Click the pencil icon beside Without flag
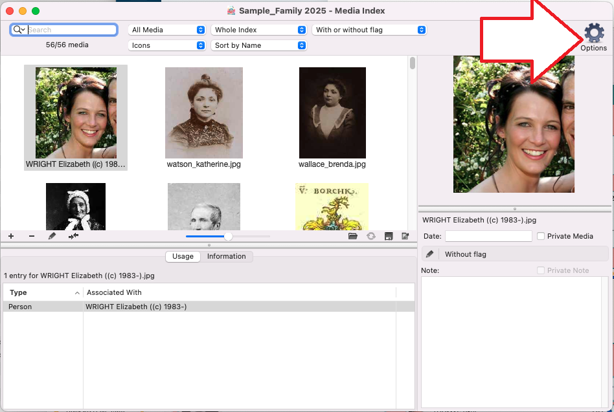Viewport: 614px width, 412px height. pos(429,254)
